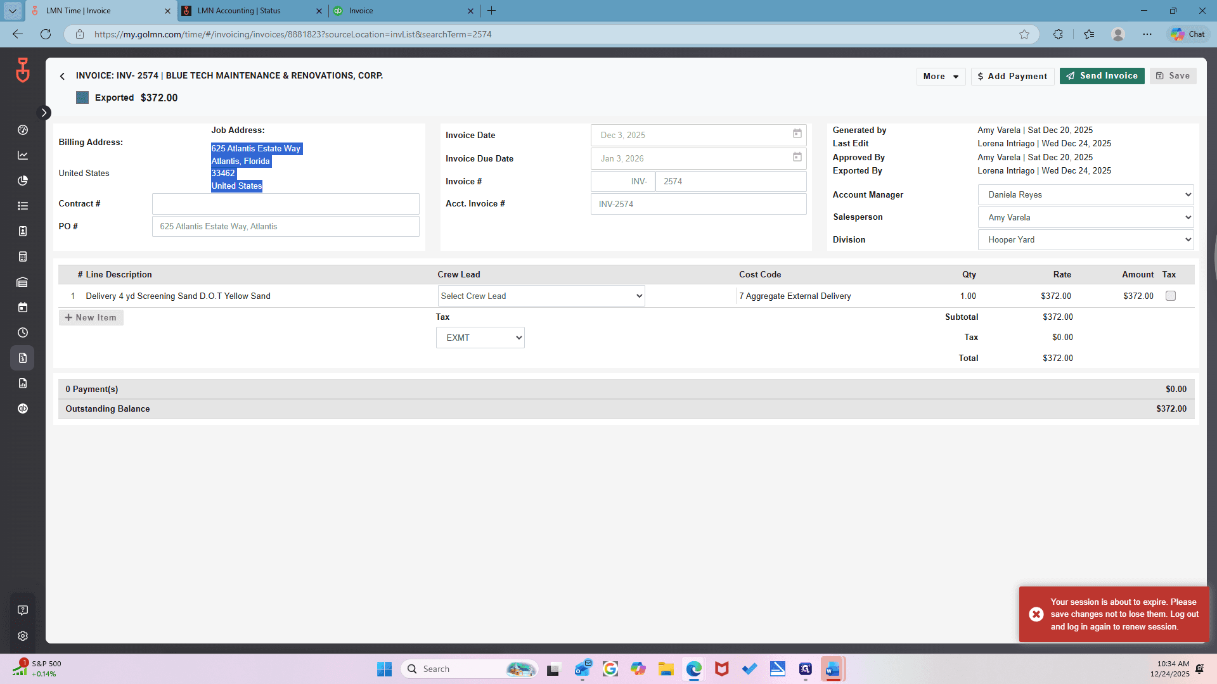This screenshot has width=1217, height=684.
Task: Click the PO # input field
Action: pos(285,226)
